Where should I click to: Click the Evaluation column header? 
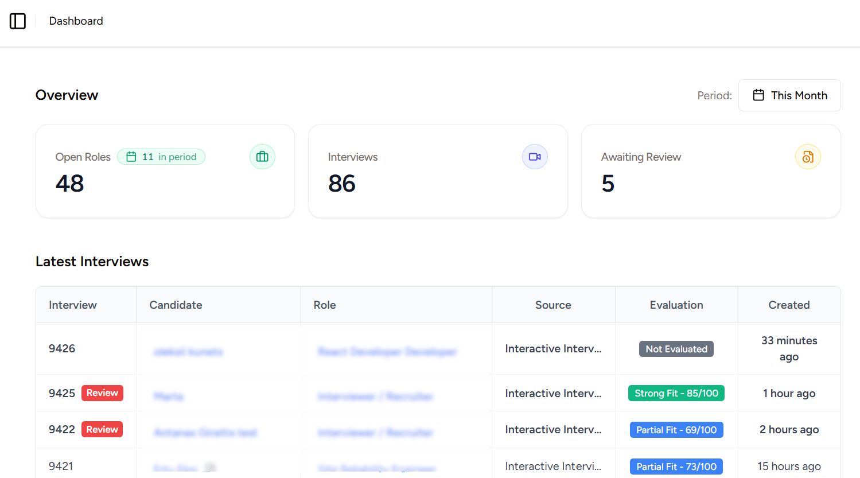pos(676,305)
